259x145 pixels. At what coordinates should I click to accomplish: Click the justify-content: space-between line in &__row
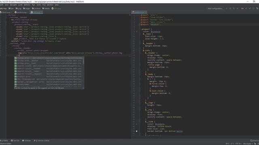(165, 117)
